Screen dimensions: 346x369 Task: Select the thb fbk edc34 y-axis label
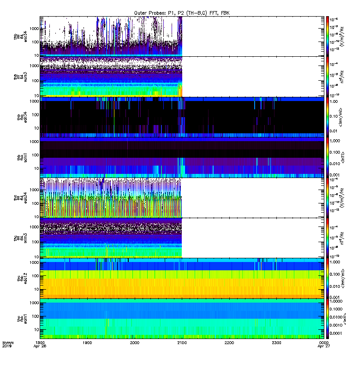pos(22,117)
